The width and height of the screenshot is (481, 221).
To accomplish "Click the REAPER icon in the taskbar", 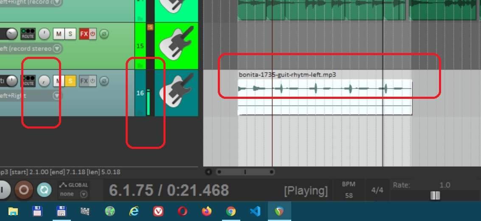I will [x=279, y=211].
